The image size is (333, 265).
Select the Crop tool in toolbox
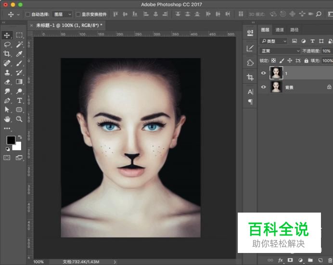pyautogui.click(x=7, y=53)
